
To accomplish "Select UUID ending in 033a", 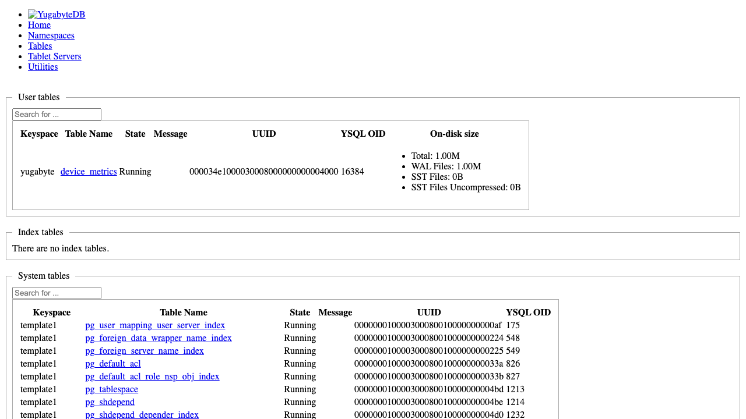I will (x=429, y=364).
